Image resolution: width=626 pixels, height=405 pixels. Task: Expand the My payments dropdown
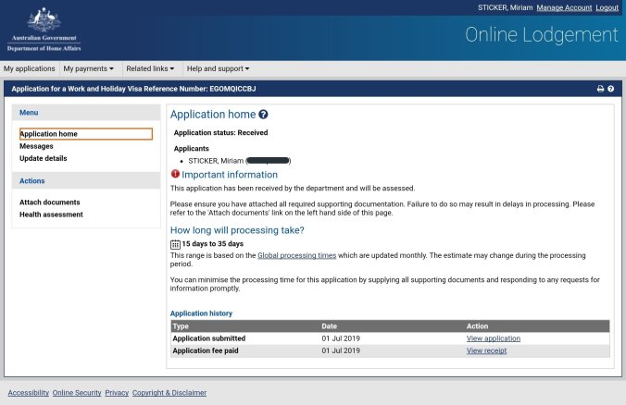(88, 68)
